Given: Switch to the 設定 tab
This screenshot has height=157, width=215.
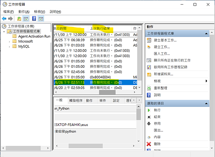Looking at the screenshot, I should coord(116,101).
